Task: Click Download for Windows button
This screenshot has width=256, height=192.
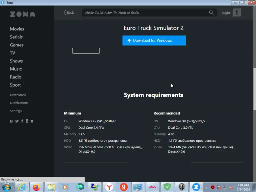Action: coord(154,40)
